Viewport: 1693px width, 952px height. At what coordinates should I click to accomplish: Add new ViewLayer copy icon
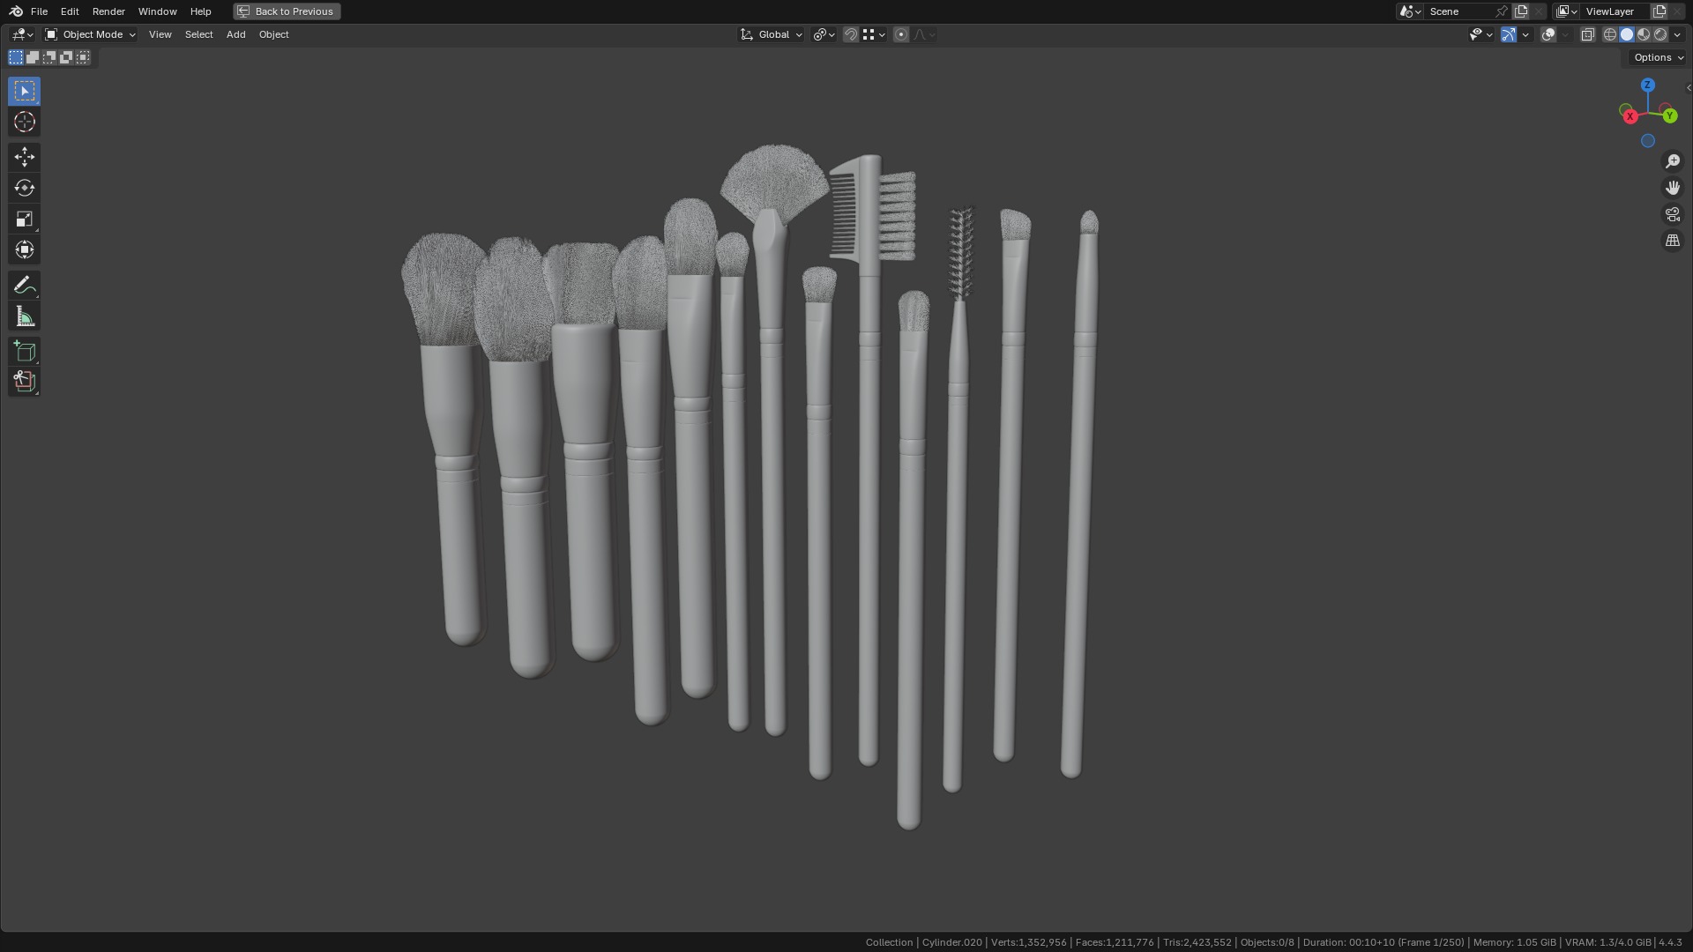[x=1659, y=11]
